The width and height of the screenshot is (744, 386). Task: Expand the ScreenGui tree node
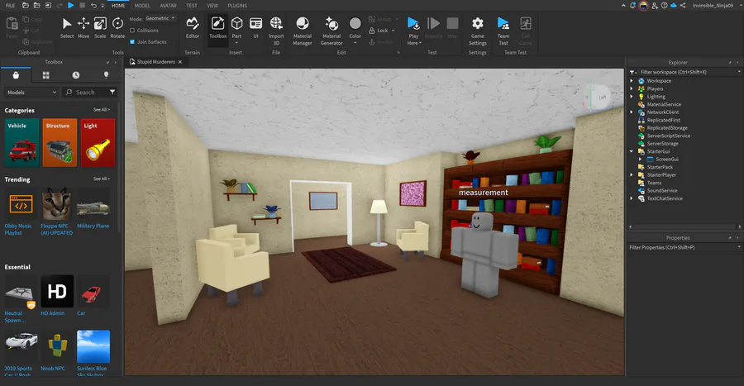[x=640, y=160]
